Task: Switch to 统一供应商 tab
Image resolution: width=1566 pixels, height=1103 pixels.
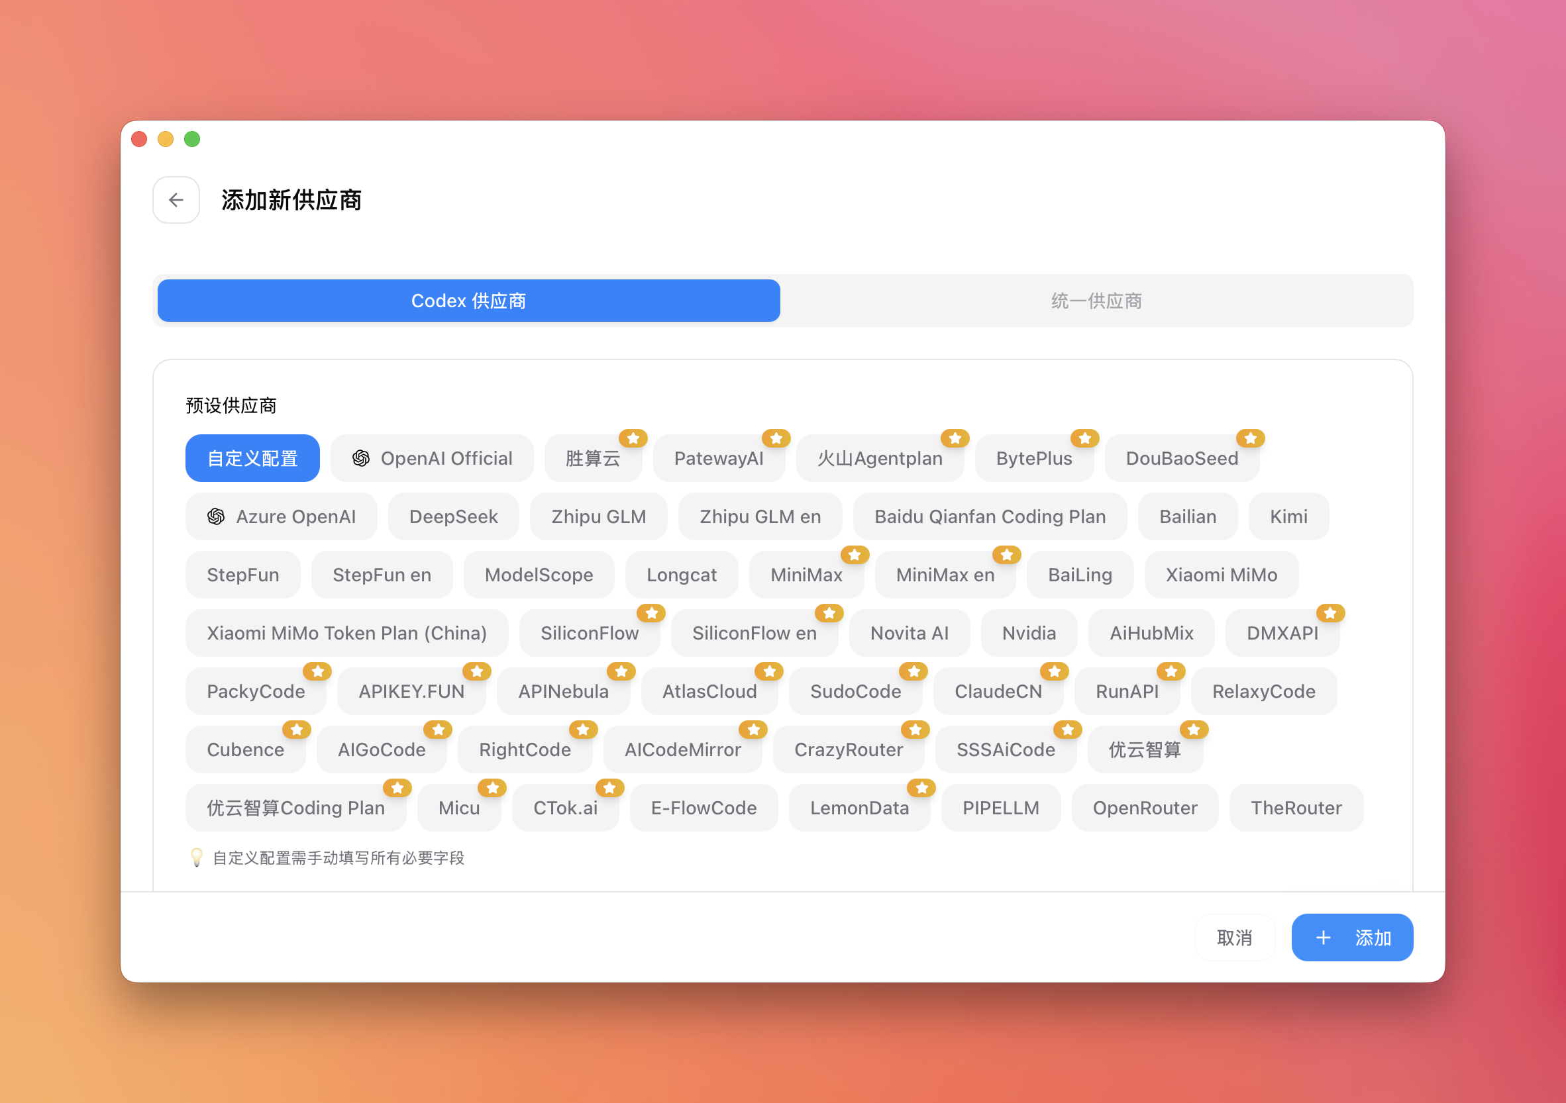Action: [1096, 301]
